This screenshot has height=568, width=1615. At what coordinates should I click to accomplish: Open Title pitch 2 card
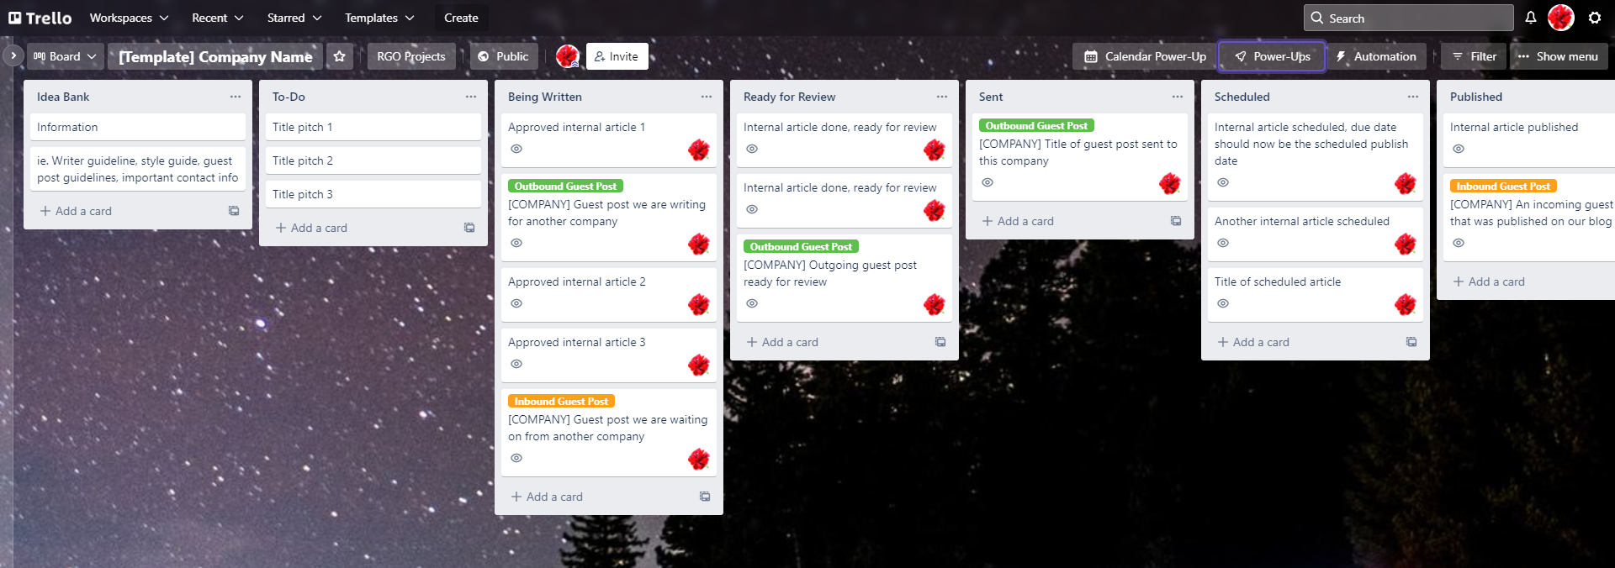[373, 160]
